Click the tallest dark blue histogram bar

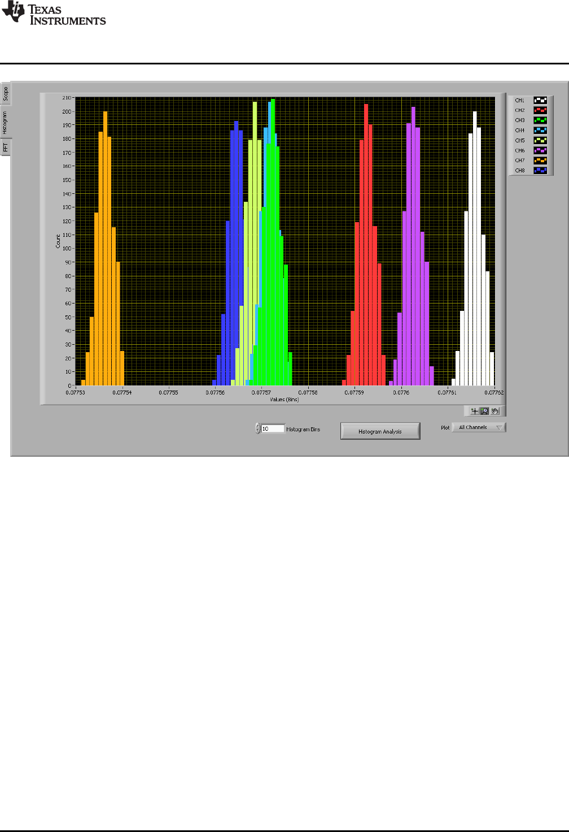(x=236, y=253)
